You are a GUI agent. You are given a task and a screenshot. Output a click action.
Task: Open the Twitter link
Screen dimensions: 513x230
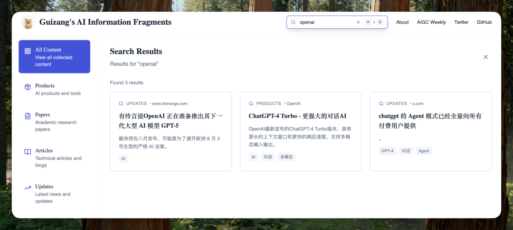461,22
